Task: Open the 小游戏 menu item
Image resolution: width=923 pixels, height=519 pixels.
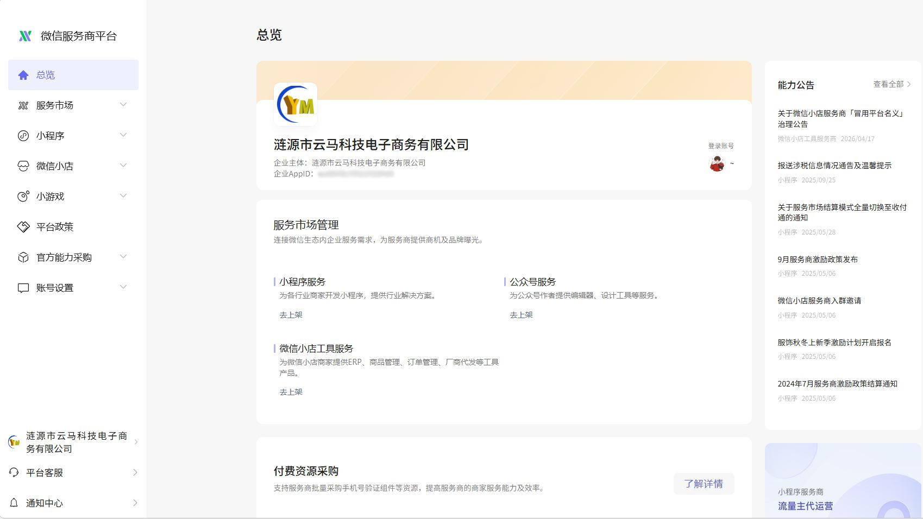Action: tap(73, 197)
